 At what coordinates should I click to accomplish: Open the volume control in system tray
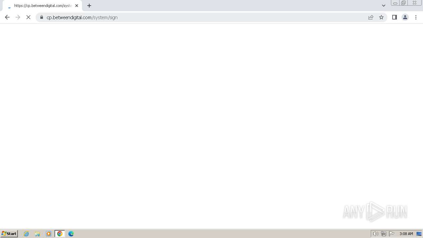pos(376,234)
